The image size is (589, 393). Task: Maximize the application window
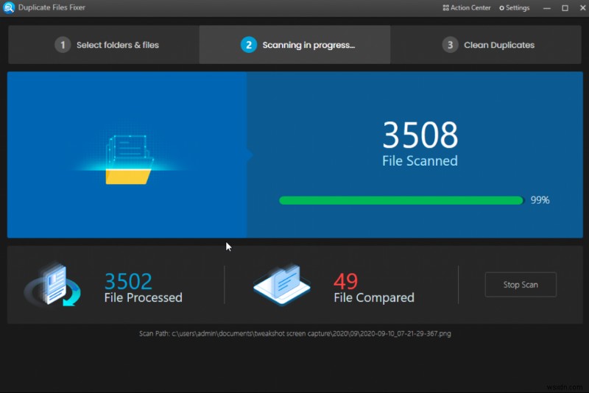point(565,8)
